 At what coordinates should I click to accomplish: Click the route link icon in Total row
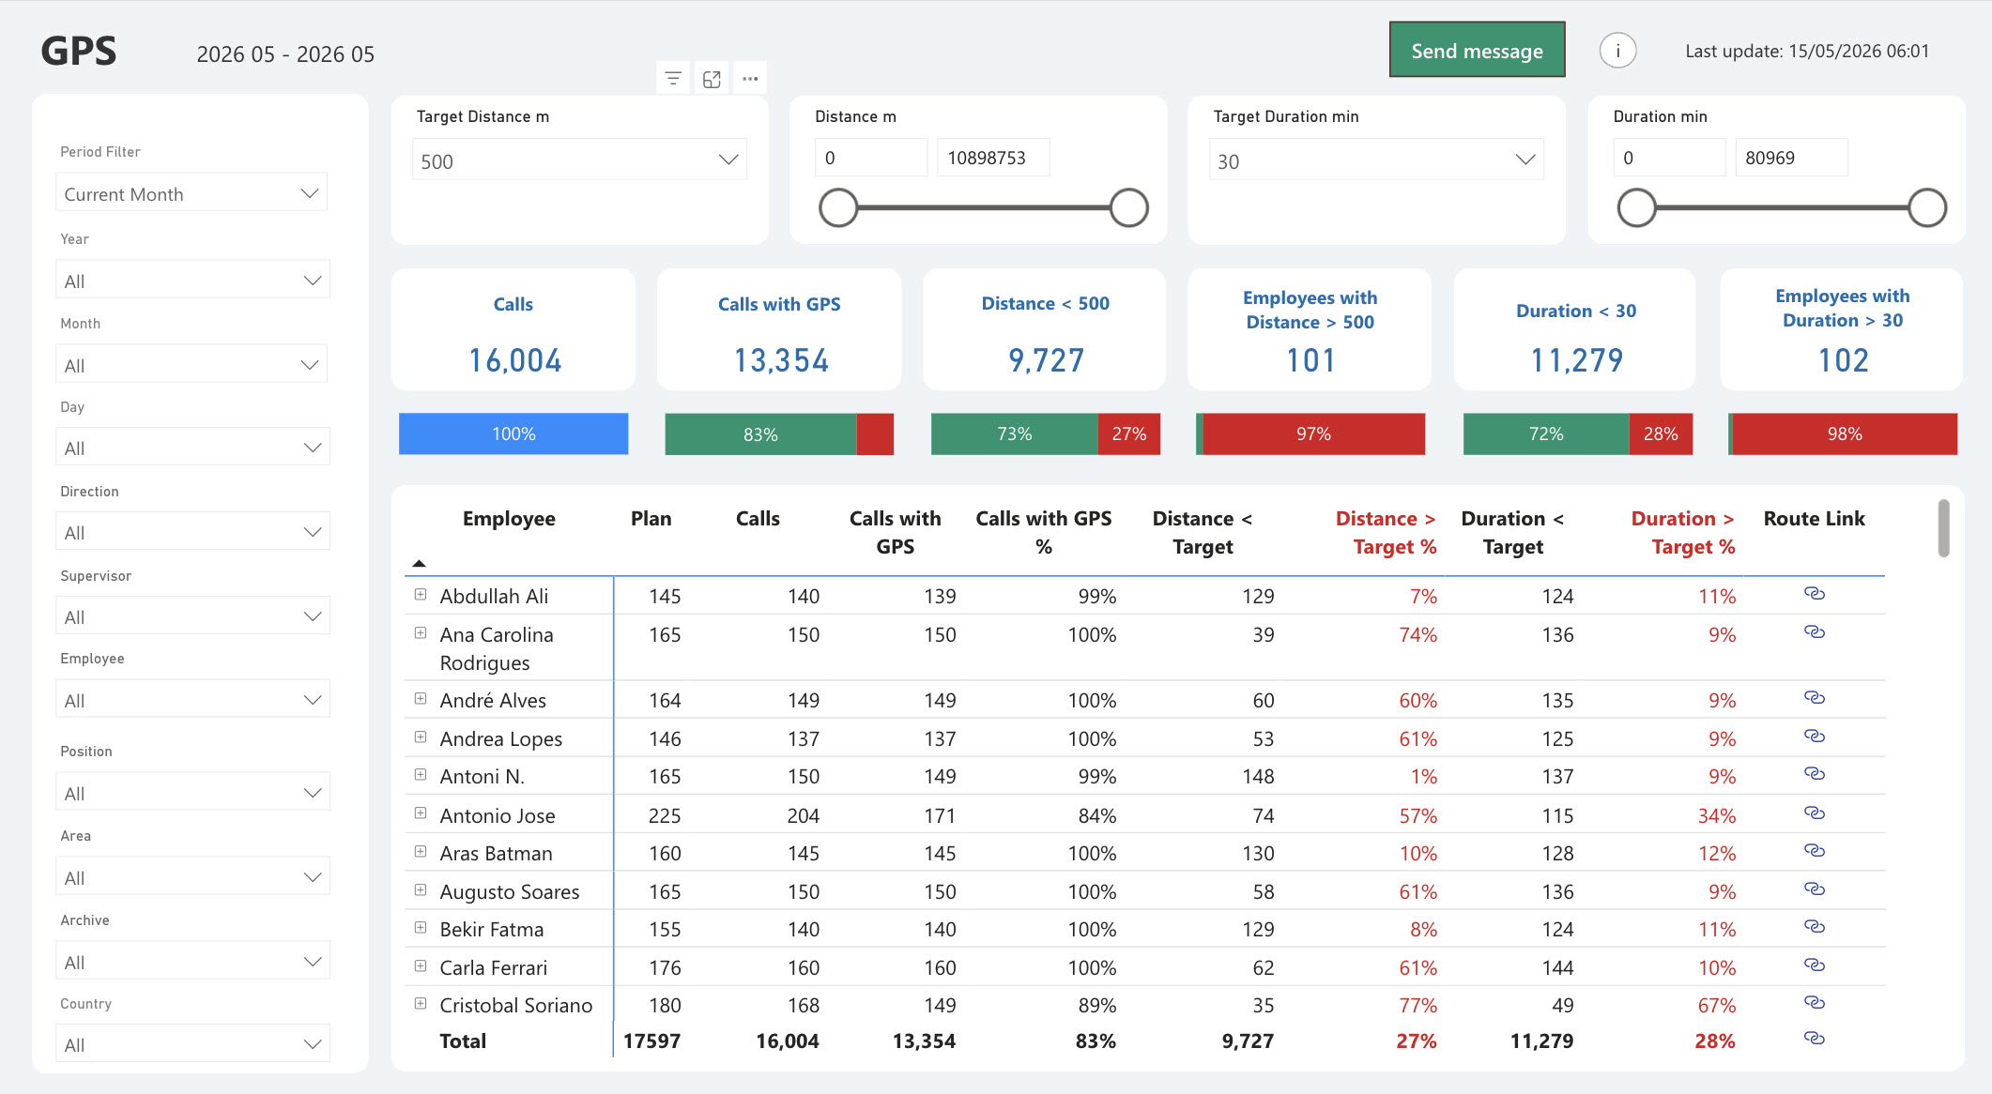click(x=1814, y=1039)
